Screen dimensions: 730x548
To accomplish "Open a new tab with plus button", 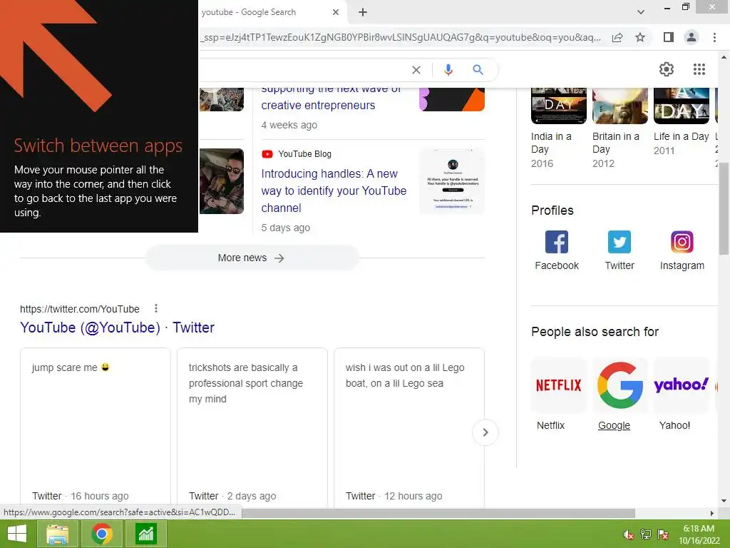I will (x=363, y=12).
